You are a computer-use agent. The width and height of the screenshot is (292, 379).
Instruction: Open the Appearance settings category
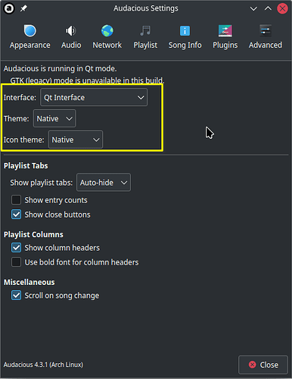[30, 37]
